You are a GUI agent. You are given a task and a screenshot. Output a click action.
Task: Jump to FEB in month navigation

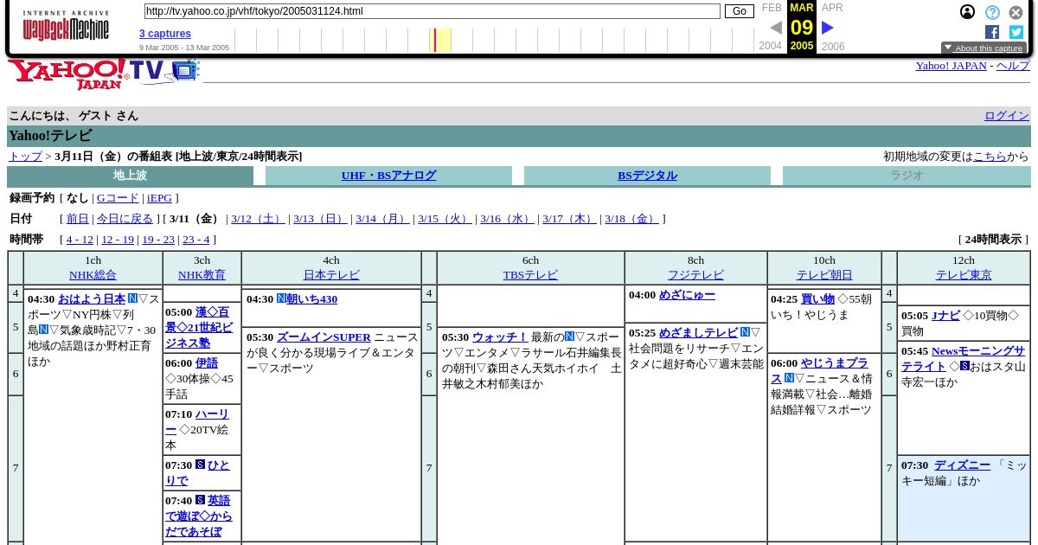pos(772,8)
